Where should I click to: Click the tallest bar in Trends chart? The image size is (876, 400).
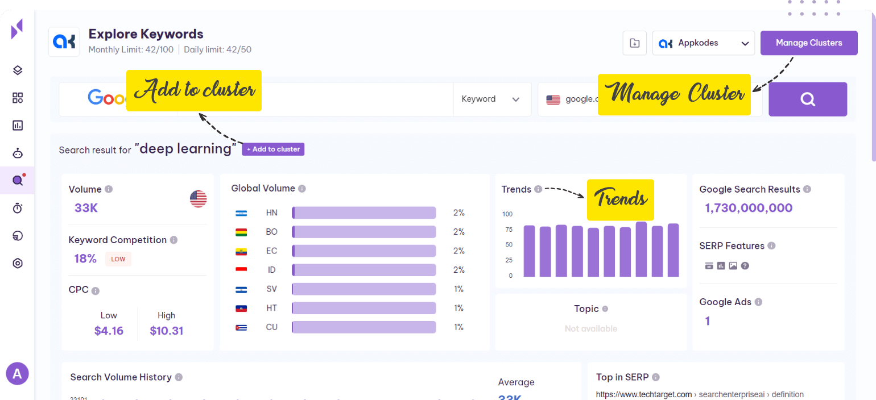tap(641, 249)
